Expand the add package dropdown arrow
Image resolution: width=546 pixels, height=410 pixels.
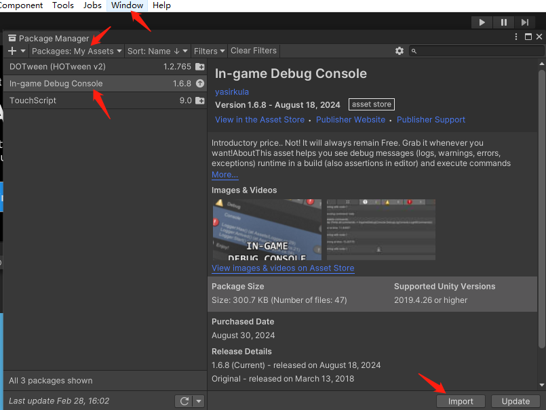(x=23, y=51)
